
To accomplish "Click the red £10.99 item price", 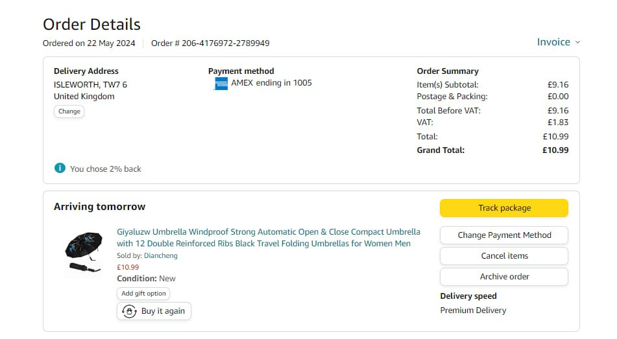I will [x=128, y=267].
